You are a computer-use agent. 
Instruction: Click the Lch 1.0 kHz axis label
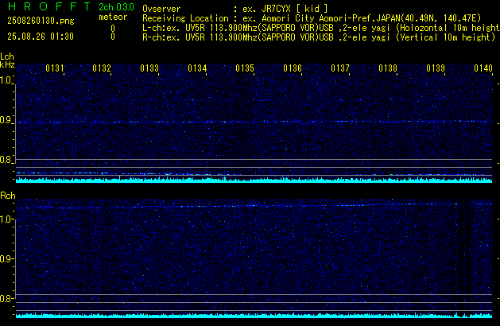point(6,80)
